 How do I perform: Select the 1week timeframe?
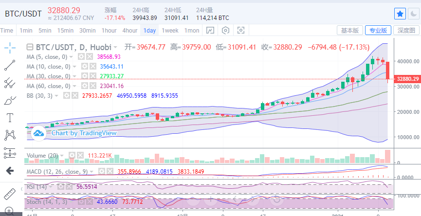170,30
